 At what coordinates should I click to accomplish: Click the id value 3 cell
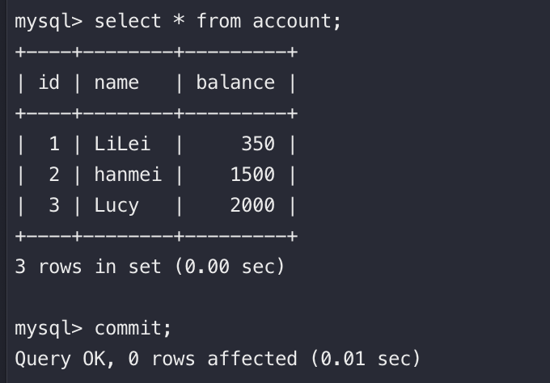pyautogui.click(x=54, y=205)
